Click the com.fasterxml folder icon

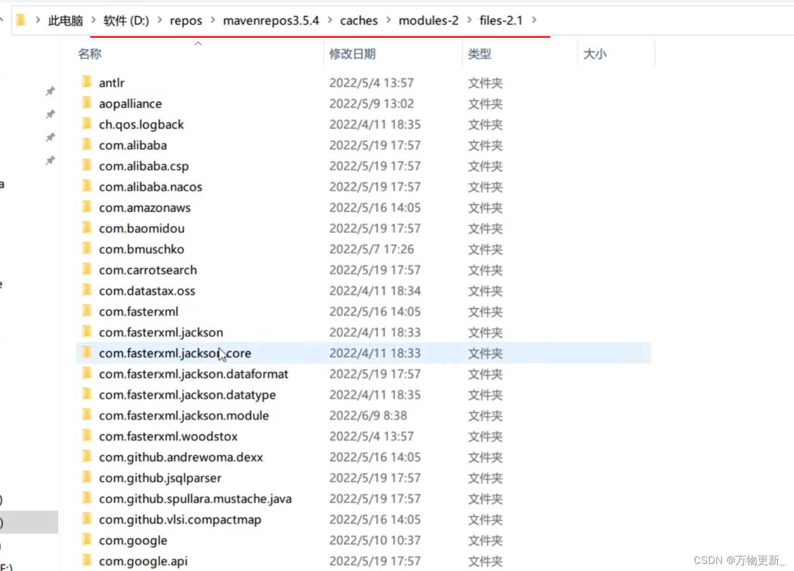tap(87, 311)
